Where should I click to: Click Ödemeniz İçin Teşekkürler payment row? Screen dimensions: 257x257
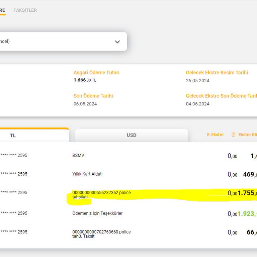click(x=97, y=213)
